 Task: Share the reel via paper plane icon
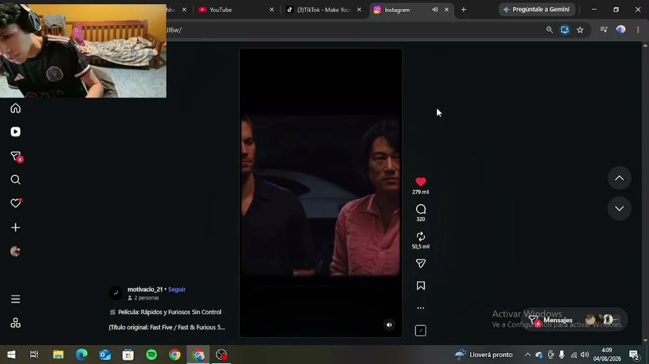point(421,263)
